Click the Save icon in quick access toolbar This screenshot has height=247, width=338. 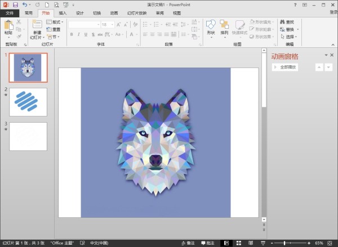(15, 5)
